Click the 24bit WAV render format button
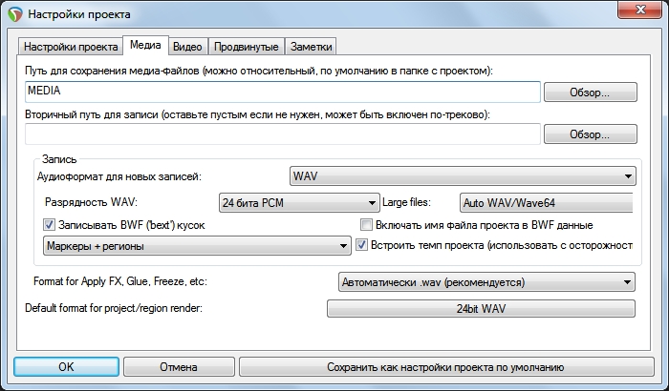 [x=481, y=308]
